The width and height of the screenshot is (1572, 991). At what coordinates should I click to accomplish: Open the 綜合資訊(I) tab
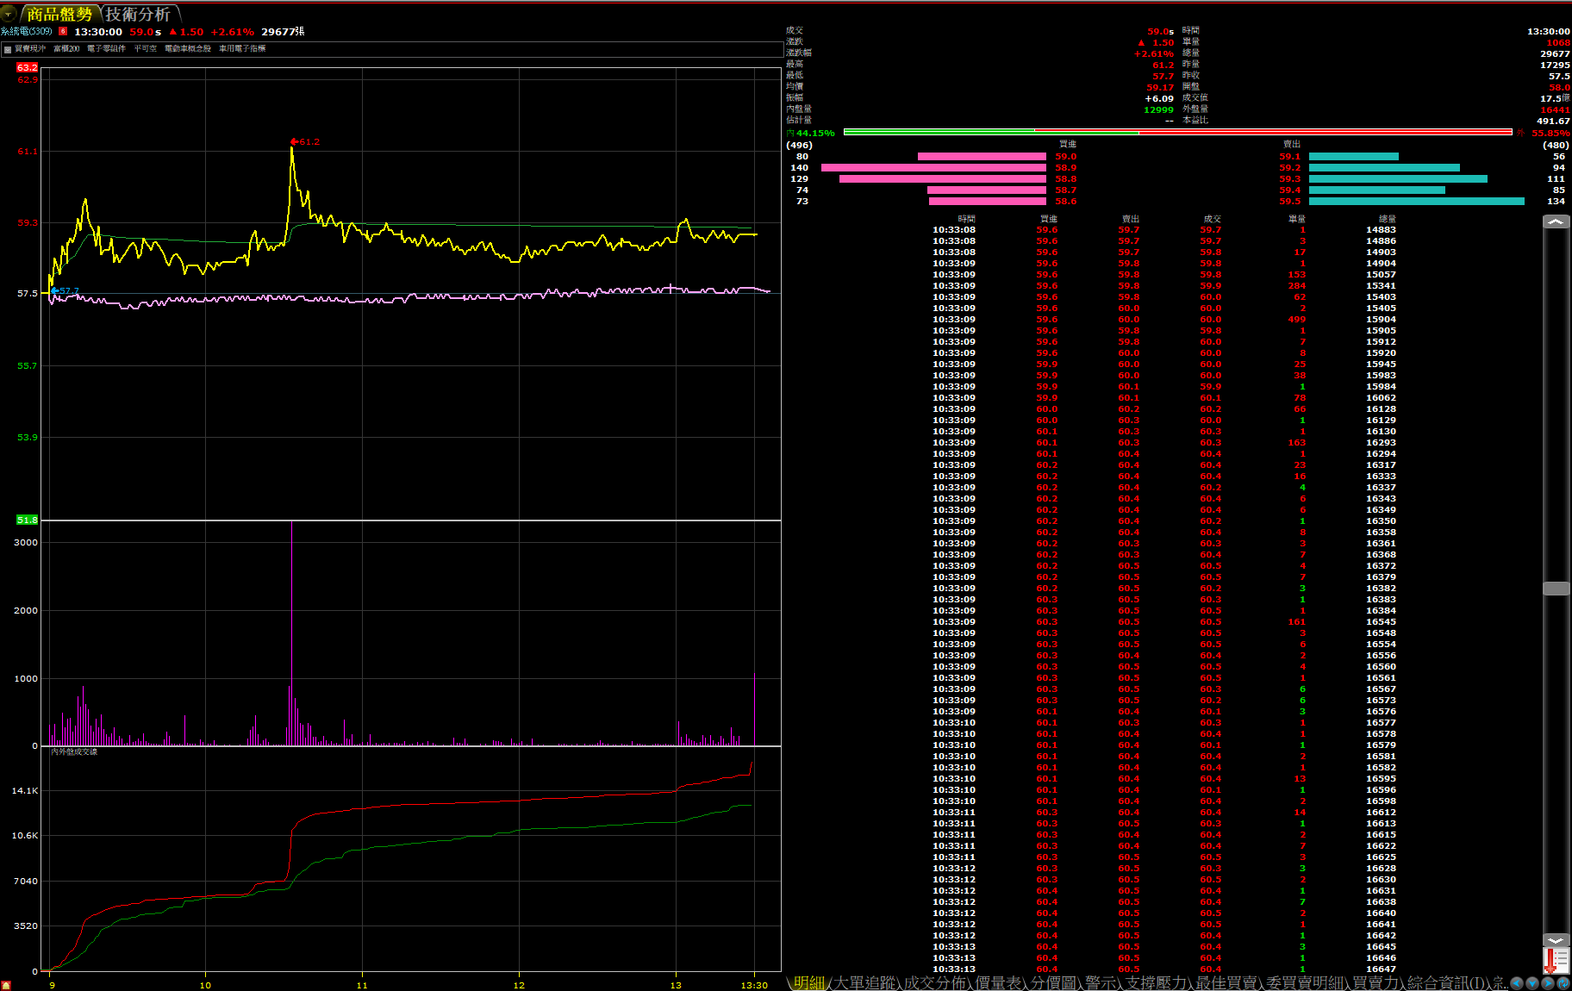pyautogui.click(x=1448, y=982)
